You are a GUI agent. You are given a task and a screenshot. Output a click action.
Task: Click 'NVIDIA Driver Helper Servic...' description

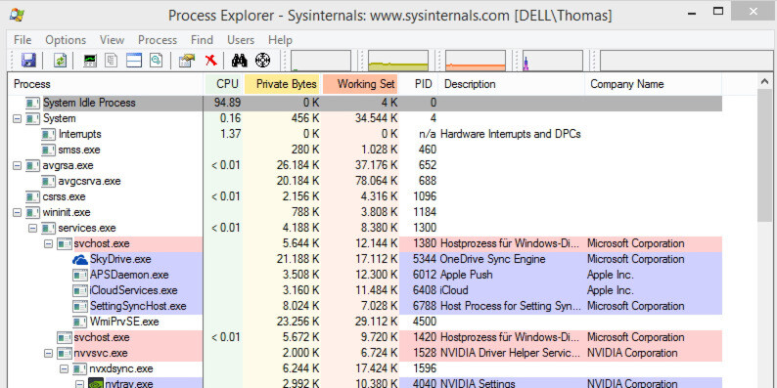pos(510,354)
